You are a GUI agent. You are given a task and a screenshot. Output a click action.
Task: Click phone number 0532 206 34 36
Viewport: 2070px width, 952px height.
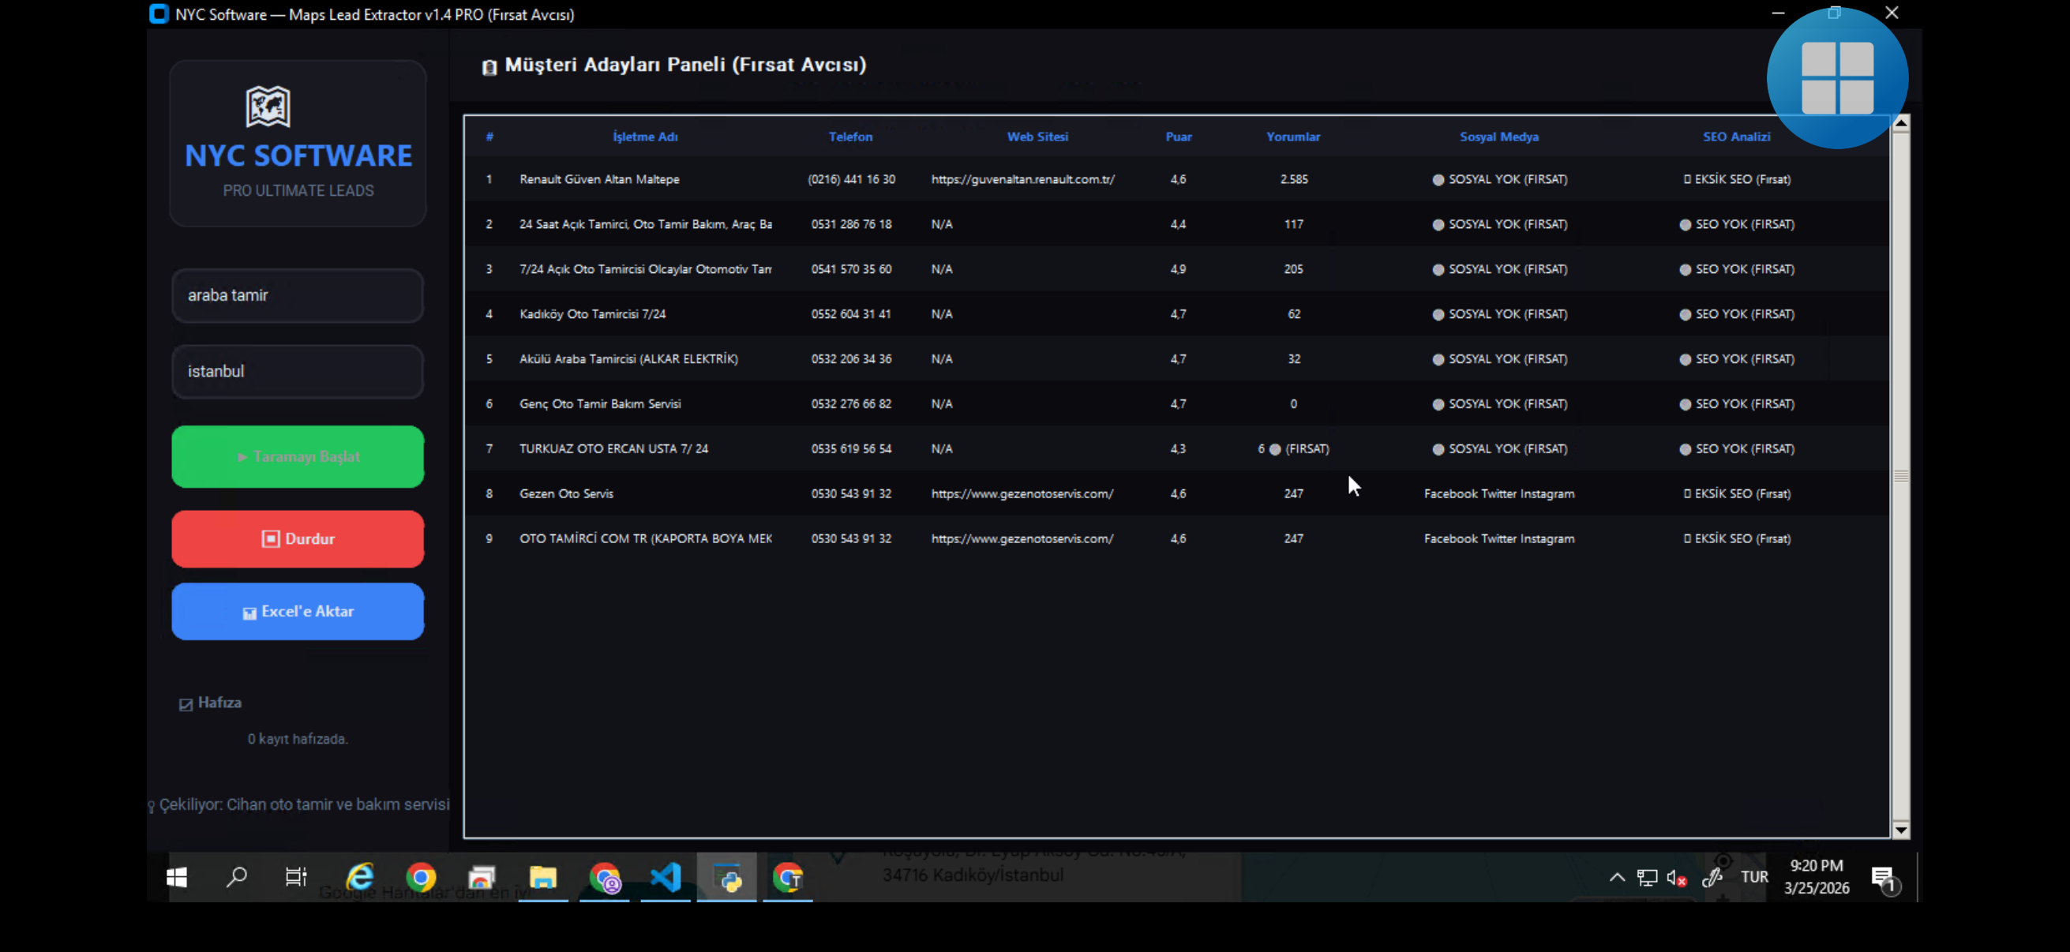coord(851,359)
